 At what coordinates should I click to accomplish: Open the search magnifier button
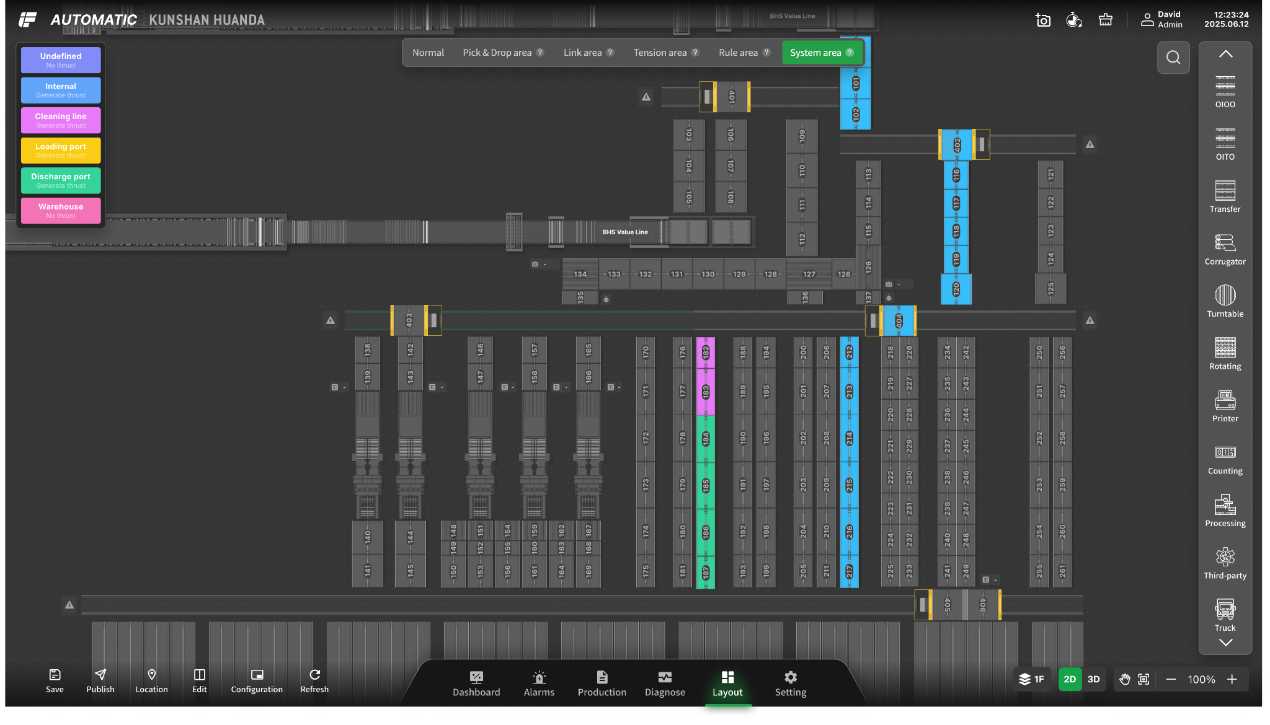tap(1173, 58)
